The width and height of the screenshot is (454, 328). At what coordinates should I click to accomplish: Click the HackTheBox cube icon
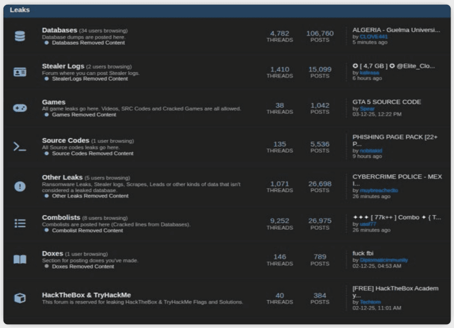20,298
